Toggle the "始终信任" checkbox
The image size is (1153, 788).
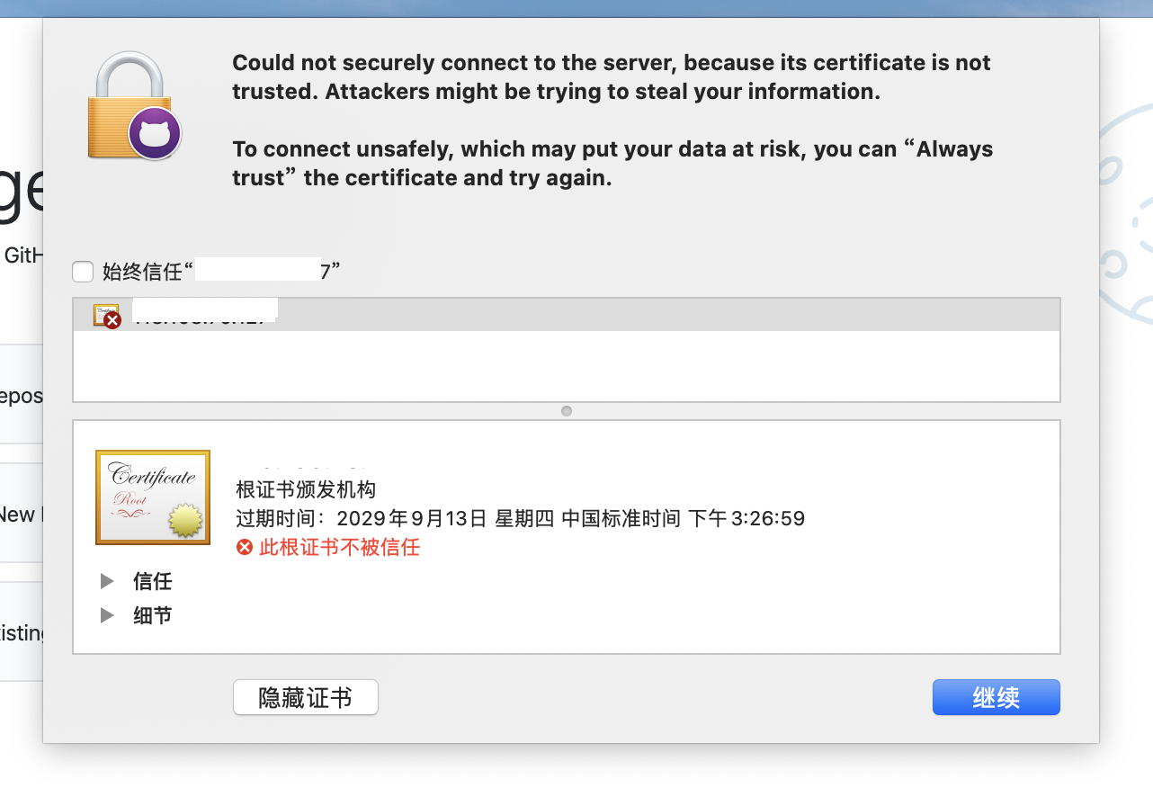click(83, 271)
